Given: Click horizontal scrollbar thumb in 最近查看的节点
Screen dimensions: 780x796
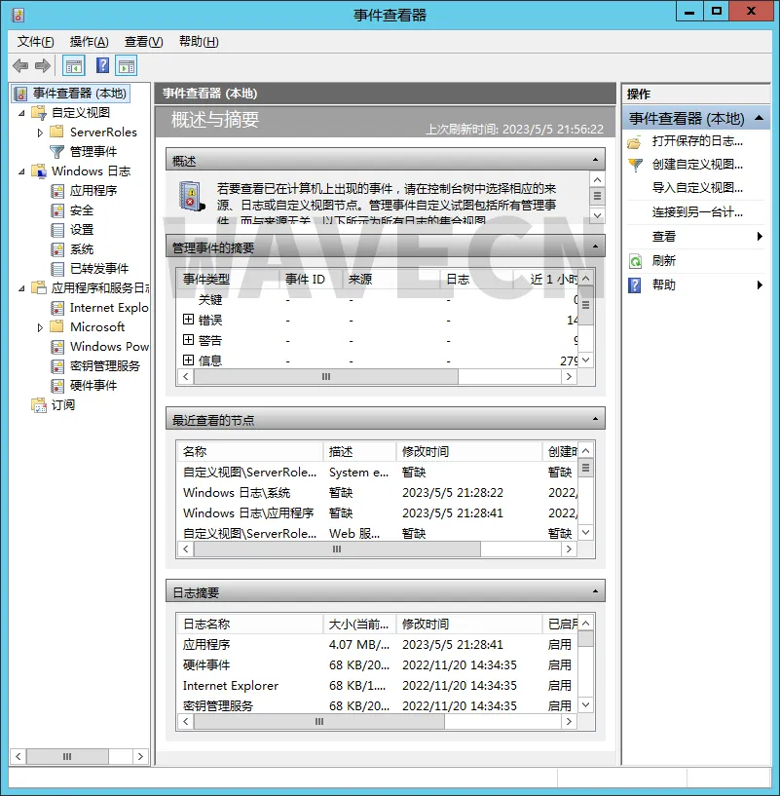Looking at the screenshot, I should [337, 550].
